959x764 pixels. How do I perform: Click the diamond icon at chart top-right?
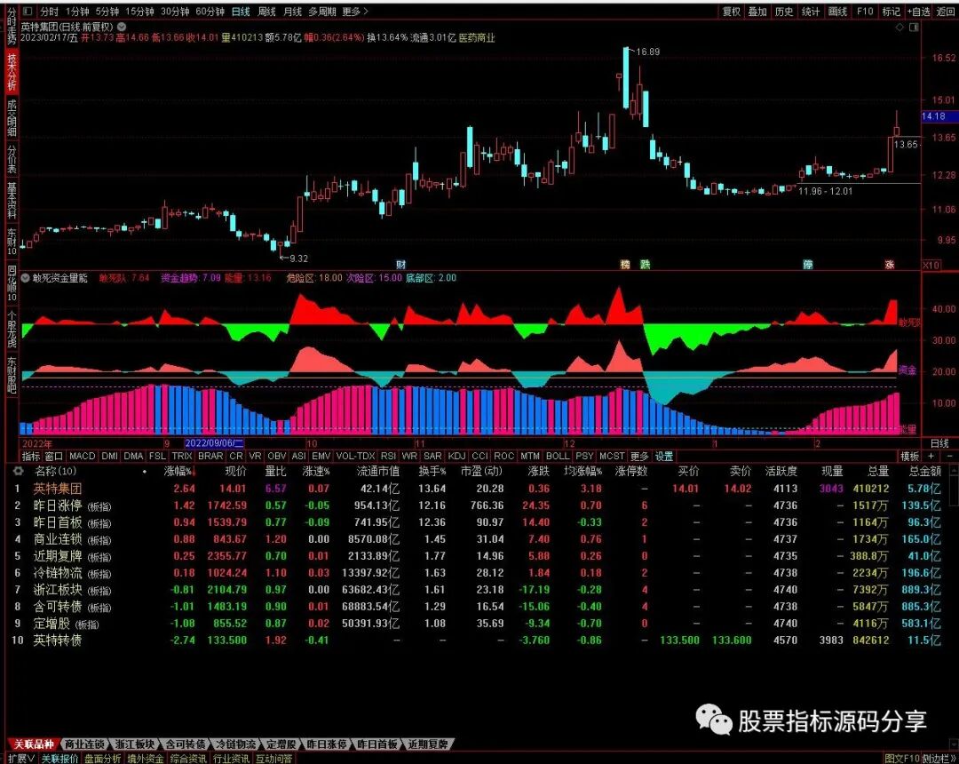pyautogui.click(x=900, y=28)
